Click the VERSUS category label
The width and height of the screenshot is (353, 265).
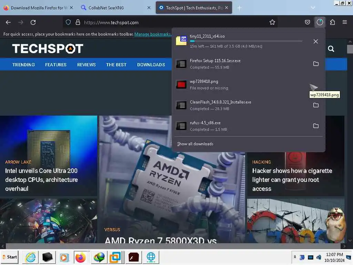point(112,229)
